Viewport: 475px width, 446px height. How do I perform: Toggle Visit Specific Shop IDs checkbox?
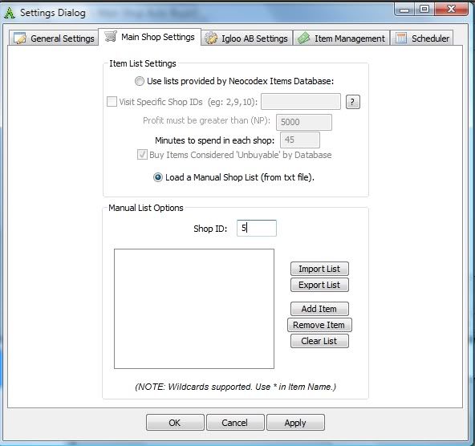point(112,102)
